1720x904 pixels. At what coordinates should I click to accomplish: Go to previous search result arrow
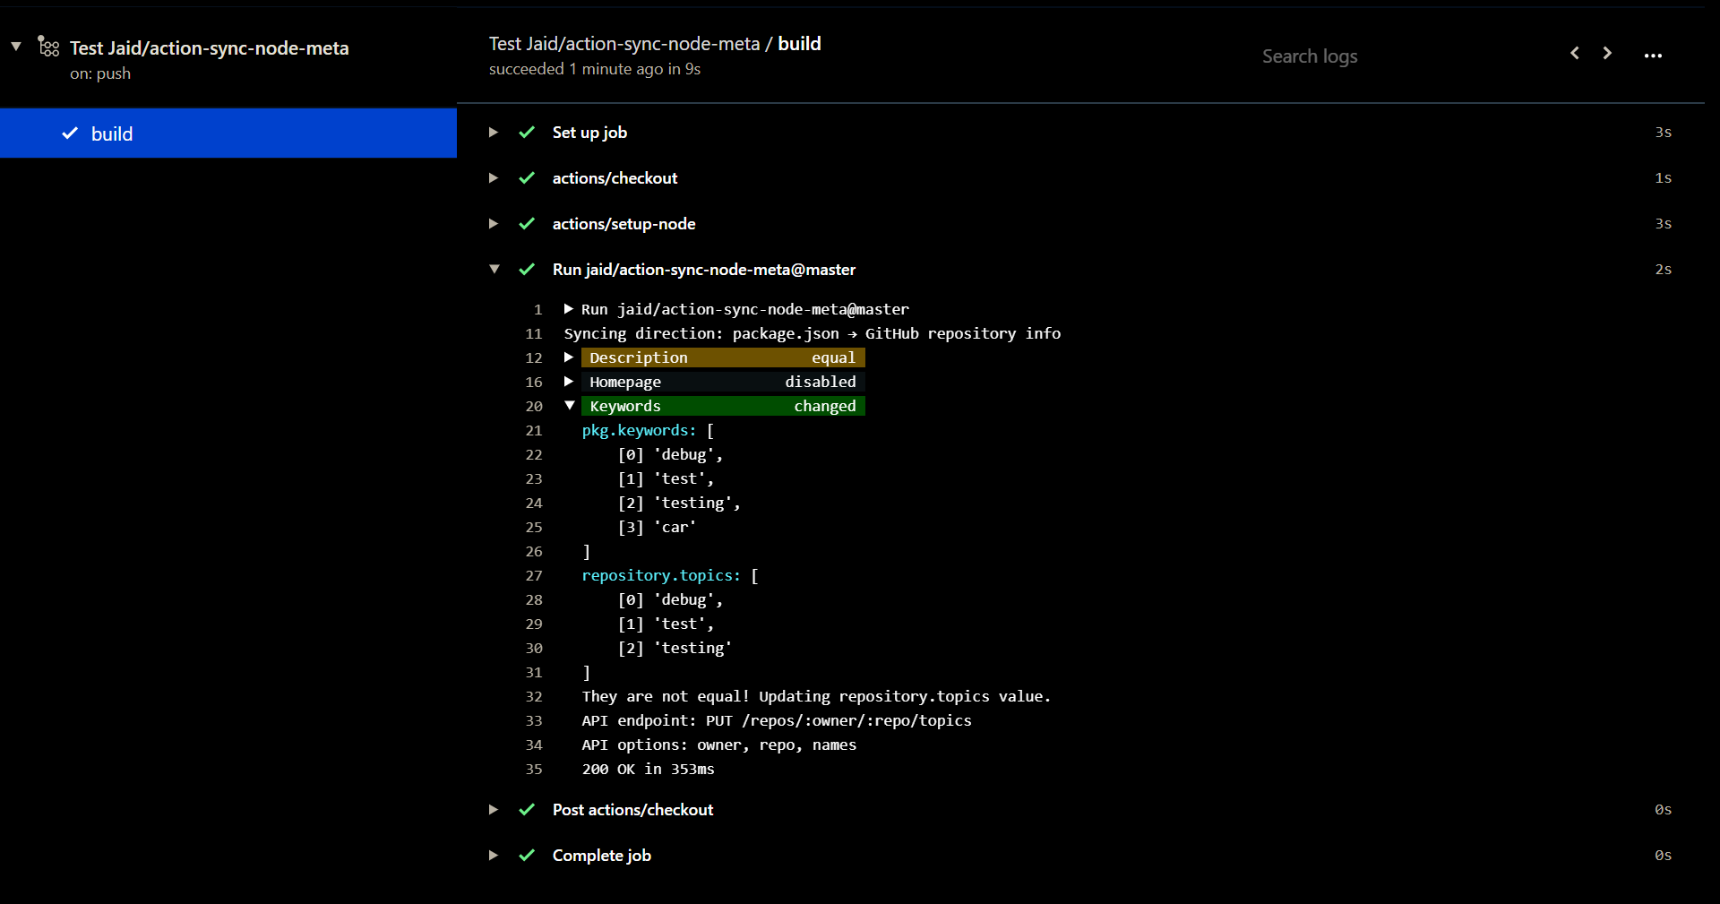(x=1575, y=54)
